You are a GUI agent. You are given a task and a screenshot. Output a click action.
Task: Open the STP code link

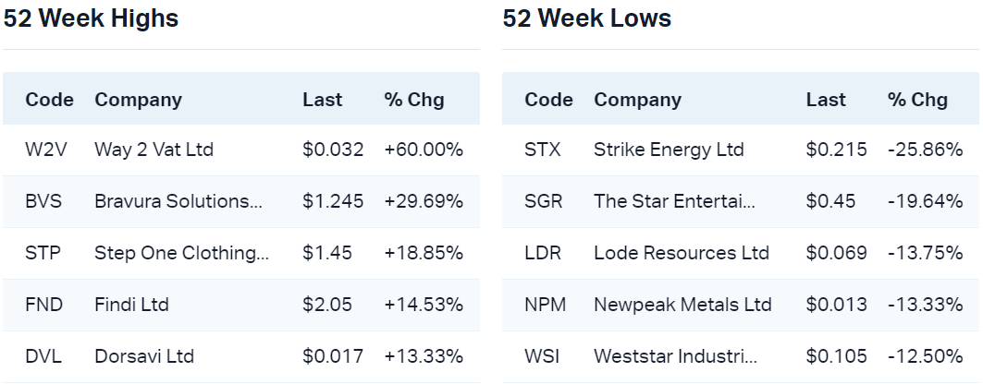point(43,253)
